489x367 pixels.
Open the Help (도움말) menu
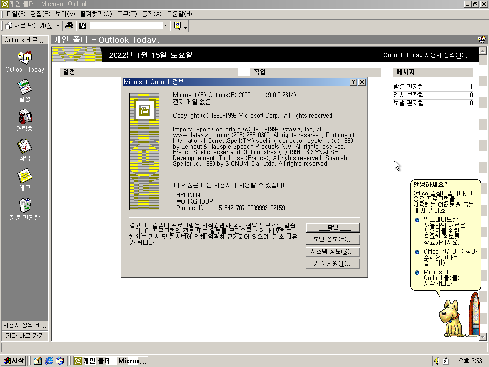180,14
